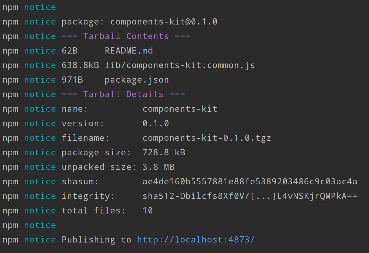The width and height of the screenshot is (369, 253).
Task: Click the components-kit@0.1.0 package text
Action: [164, 22]
